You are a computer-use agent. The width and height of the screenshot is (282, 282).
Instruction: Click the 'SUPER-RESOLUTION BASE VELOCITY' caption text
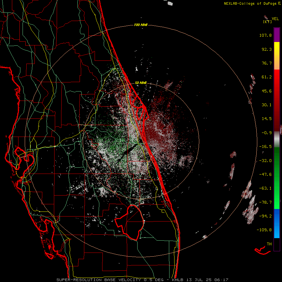point(99,280)
